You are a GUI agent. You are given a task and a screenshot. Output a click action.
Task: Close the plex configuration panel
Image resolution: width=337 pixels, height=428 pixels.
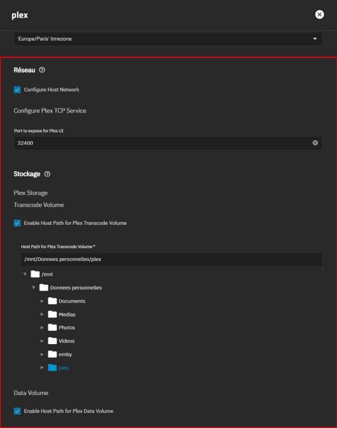point(319,14)
